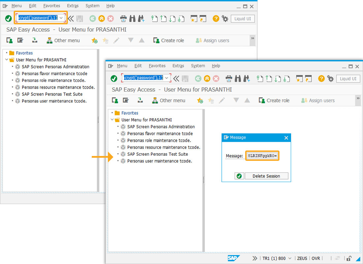The height and width of the screenshot is (264, 363).
Task: Select SAP Screen Personas Test Suite in the front window
Action: [157, 154]
